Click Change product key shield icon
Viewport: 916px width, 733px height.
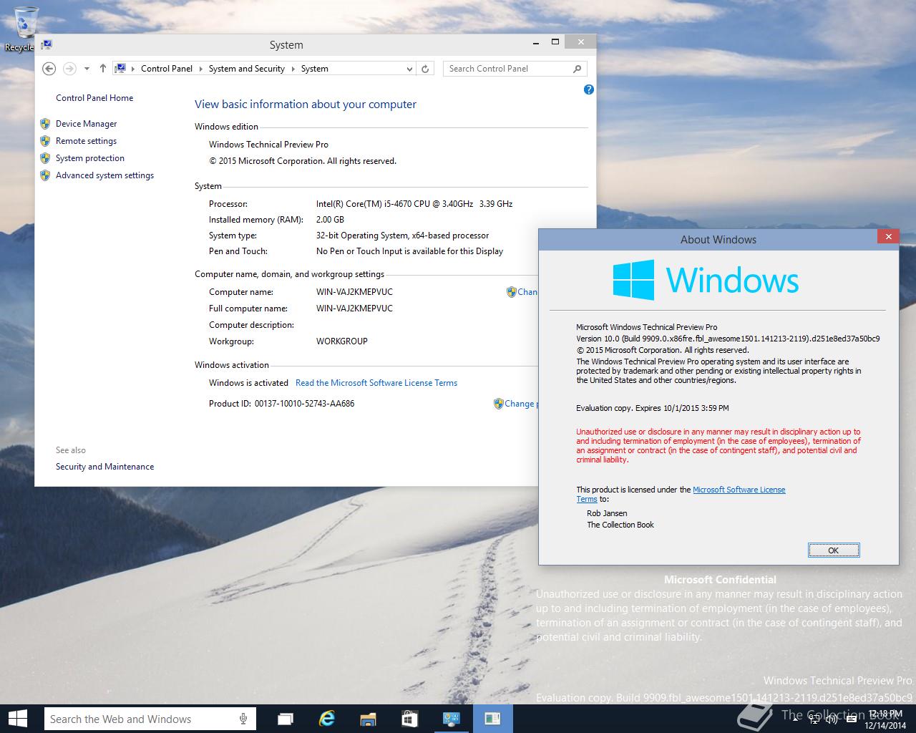(498, 404)
